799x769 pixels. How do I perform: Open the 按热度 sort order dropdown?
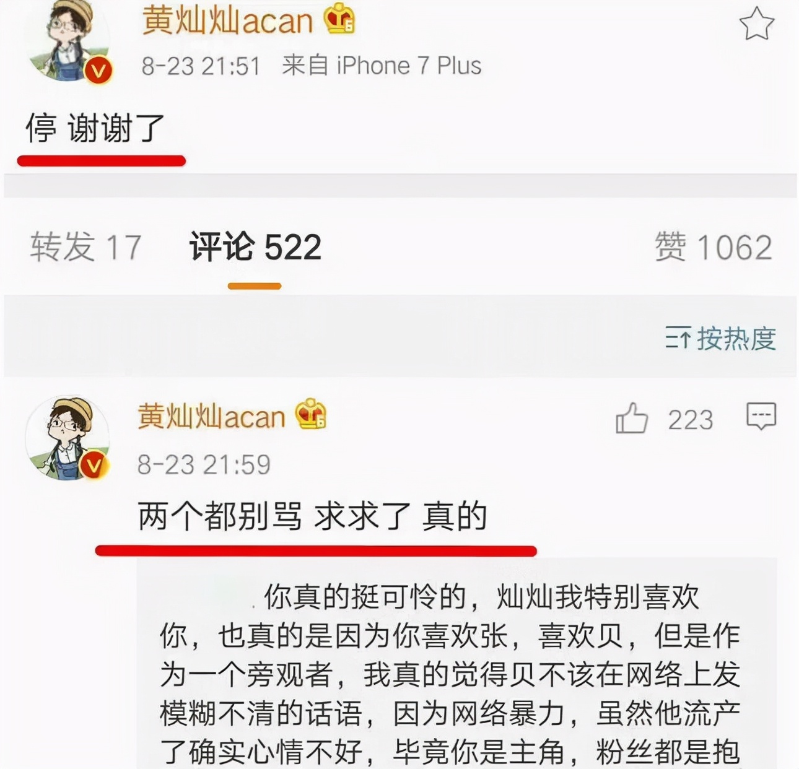[720, 338]
